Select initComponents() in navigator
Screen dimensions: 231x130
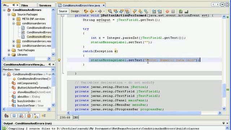pyautogui.click(x=27, y=83)
